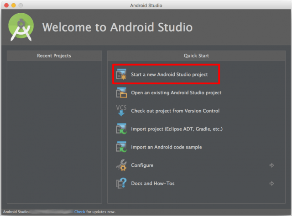
Task: Click the Docs and How-Tos question mark icon
Action: [x=121, y=184]
